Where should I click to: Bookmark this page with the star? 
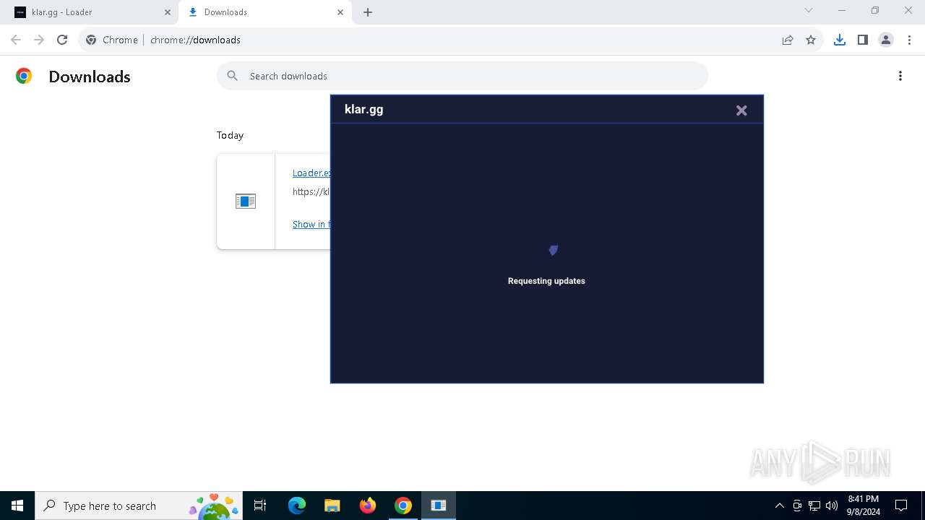[x=811, y=40]
